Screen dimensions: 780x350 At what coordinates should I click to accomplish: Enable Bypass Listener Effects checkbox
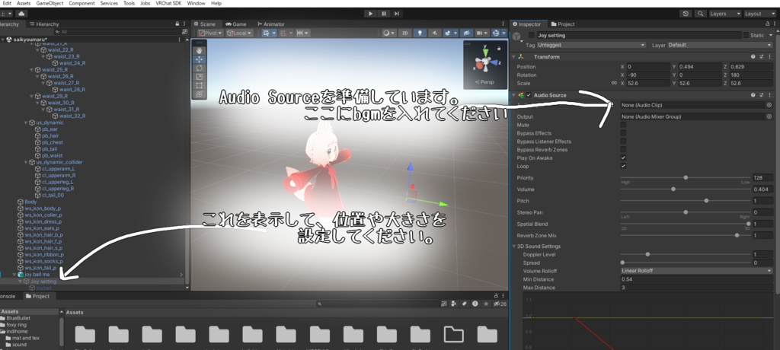[623, 142]
